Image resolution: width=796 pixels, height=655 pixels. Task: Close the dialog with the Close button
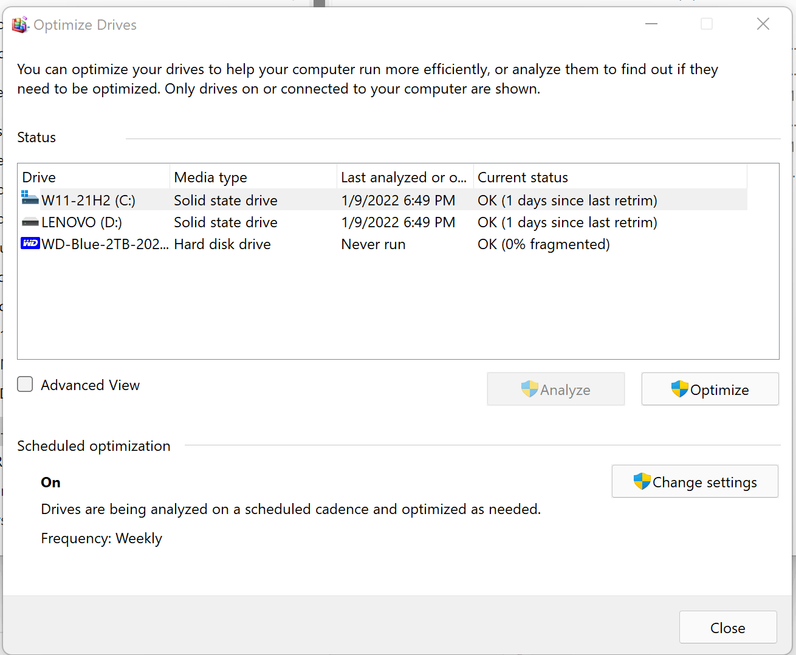coord(728,627)
